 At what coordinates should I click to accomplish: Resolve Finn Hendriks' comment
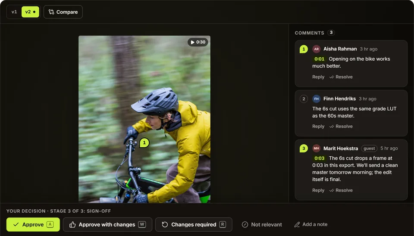[341, 126]
